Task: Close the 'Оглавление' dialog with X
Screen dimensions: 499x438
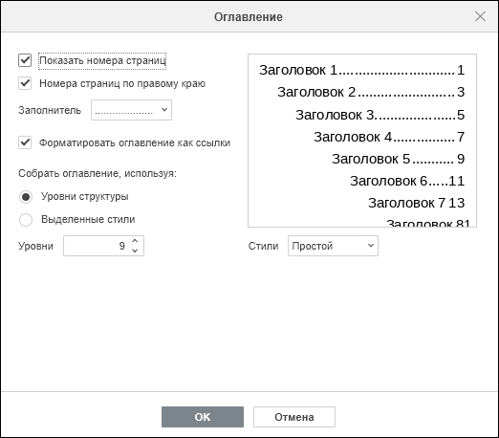Action: [480, 16]
